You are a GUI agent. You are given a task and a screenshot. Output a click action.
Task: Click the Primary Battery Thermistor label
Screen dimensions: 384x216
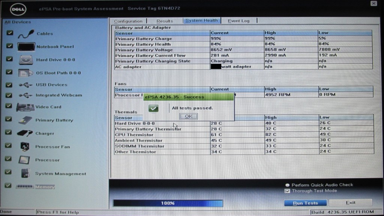pyautogui.click(x=148, y=129)
